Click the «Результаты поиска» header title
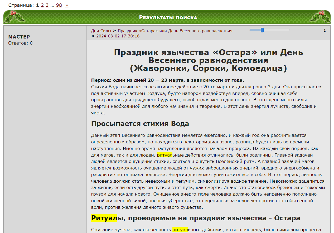Viewport: 334px width, 233px height. 168,18
